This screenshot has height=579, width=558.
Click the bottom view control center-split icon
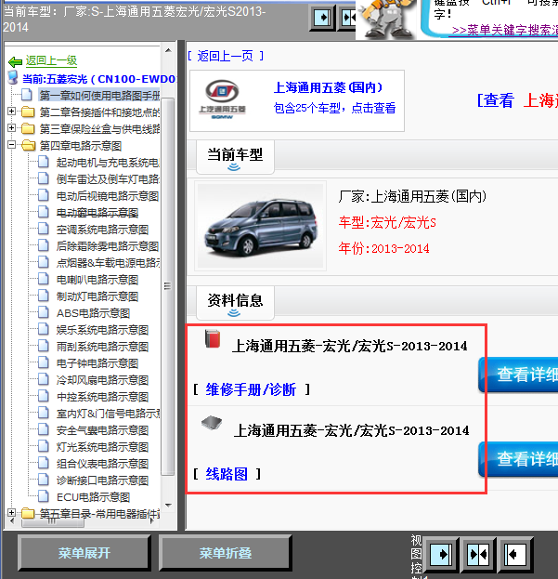[x=478, y=554]
